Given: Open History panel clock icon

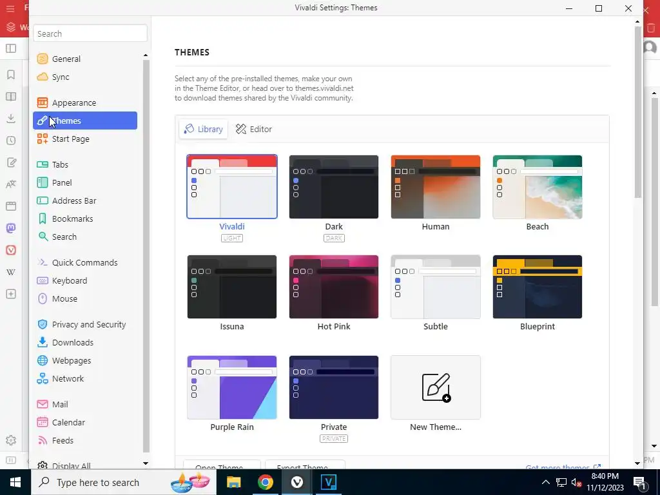Looking at the screenshot, I should point(11,140).
